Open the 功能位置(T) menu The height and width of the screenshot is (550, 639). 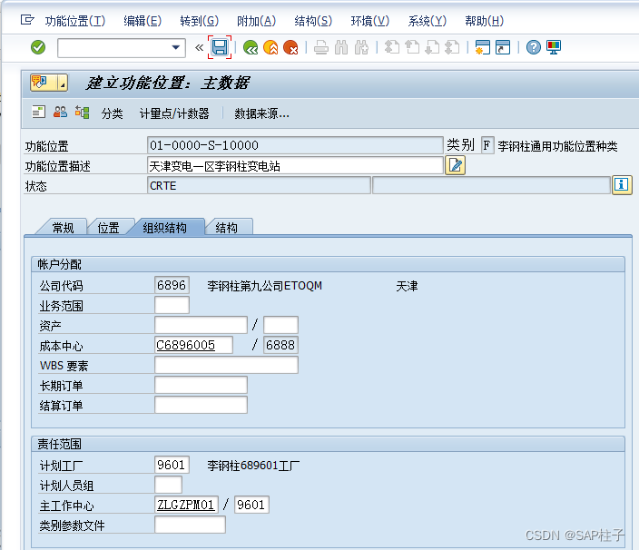coord(75,21)
